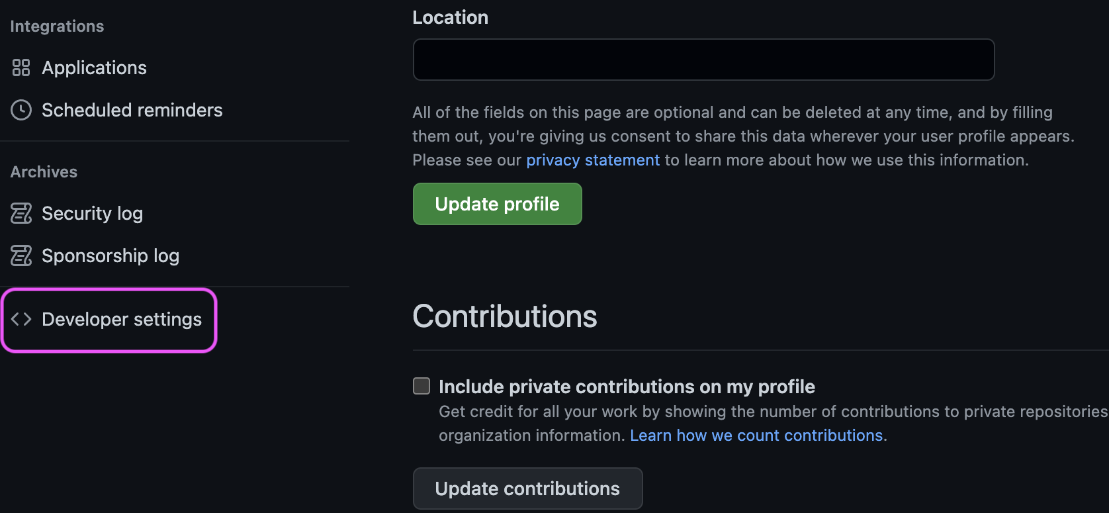
Task: Follow the Learn how we count contributions link
Action: point(756,436)
